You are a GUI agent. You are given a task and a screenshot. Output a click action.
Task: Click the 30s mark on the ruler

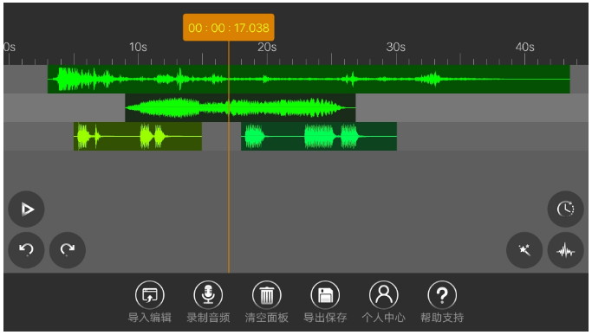(x=395, y=47)
